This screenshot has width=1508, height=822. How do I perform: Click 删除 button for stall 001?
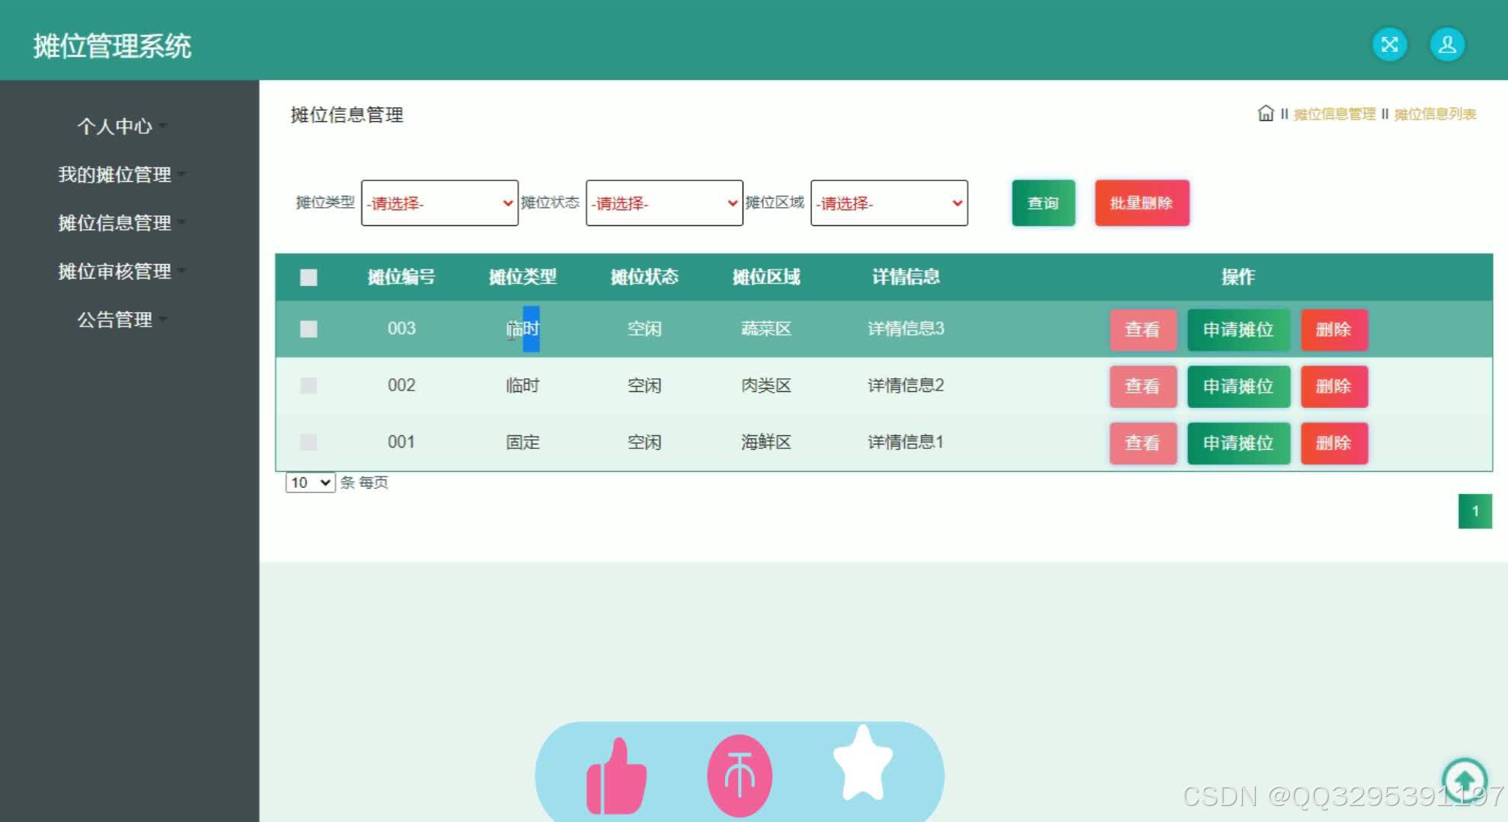click(x=1334, y=443)
